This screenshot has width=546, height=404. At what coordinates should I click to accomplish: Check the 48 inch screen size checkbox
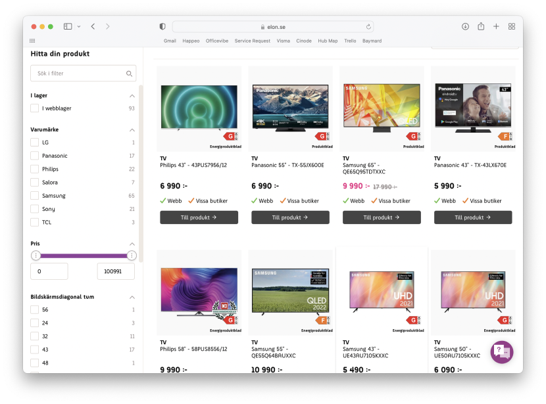34,363
